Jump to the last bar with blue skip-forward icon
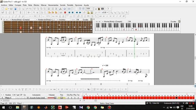Screen dimensions: 196x110 (73, 13)
